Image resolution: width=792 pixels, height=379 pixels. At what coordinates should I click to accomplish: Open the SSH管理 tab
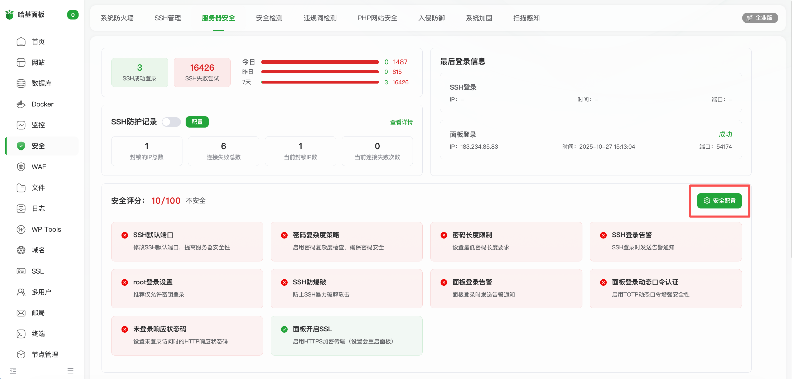point(168,18)
